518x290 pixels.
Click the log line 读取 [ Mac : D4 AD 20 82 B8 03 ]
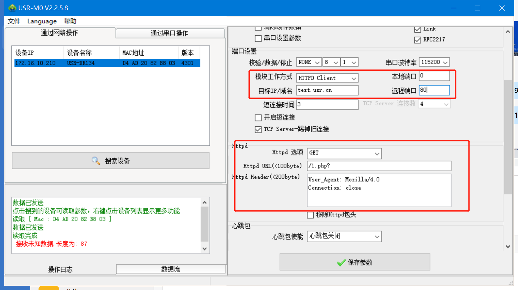62,219
